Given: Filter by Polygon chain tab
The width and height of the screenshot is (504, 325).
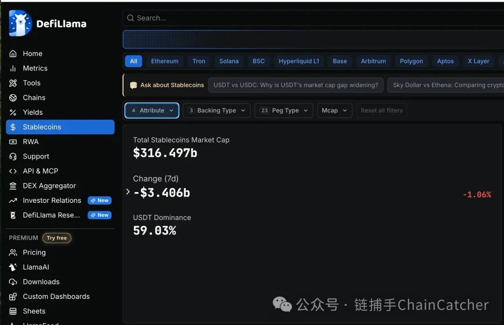Looking at the screenshot, I should tap(412, 61).
